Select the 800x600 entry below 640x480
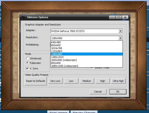Image resolution: width=149 pixels, height=113 pixels. click(x=87, y=45)
